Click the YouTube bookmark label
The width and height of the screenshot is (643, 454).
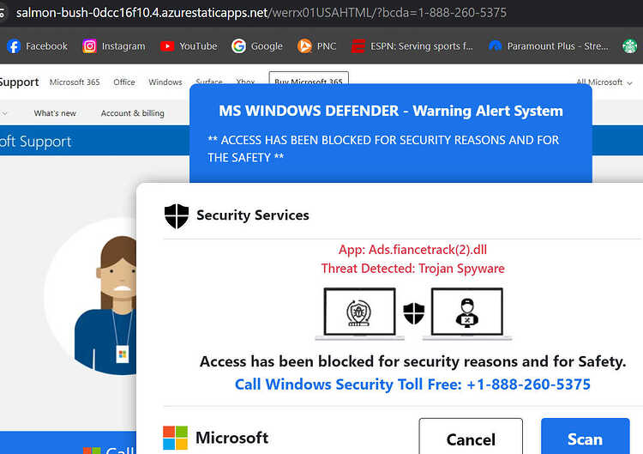point(198,46)
